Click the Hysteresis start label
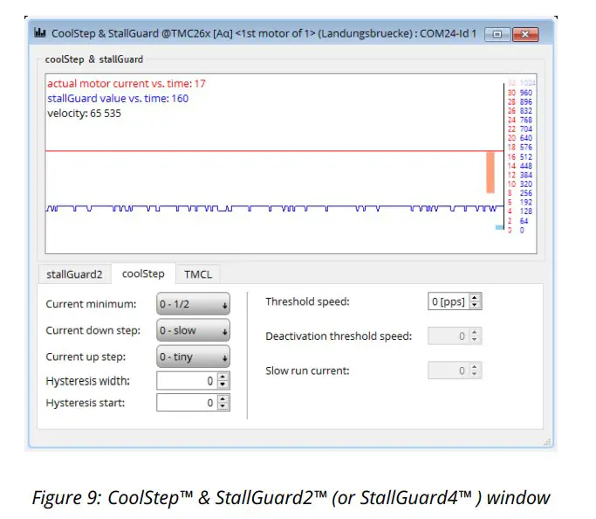The image size is (596, 519). click(86, 403)
